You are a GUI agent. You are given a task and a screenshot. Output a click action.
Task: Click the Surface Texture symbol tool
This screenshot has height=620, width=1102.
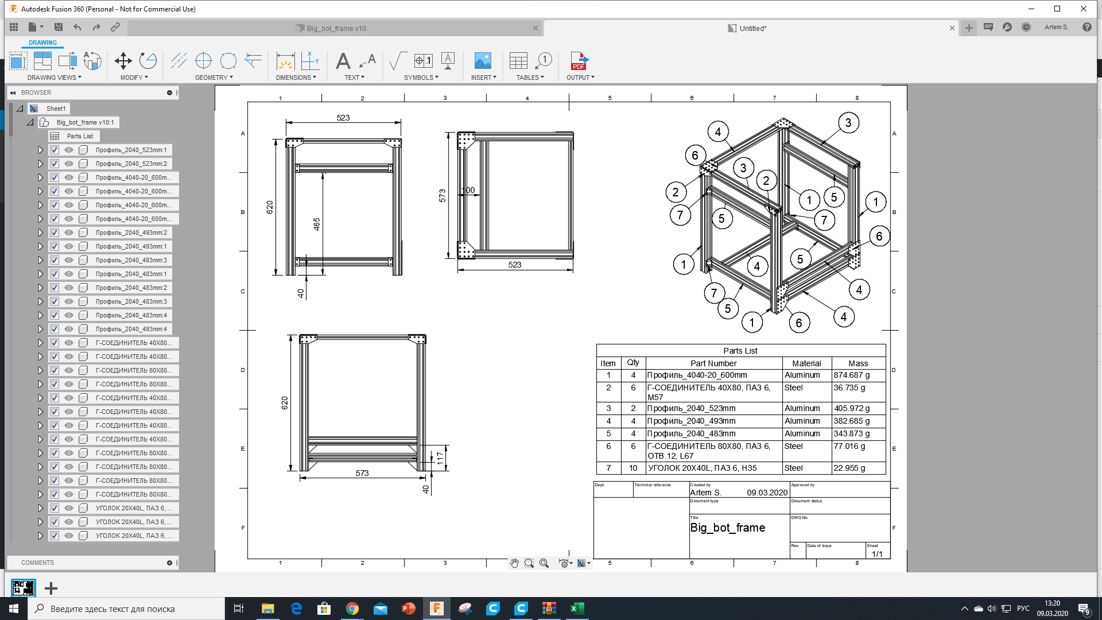pos(397,61)
